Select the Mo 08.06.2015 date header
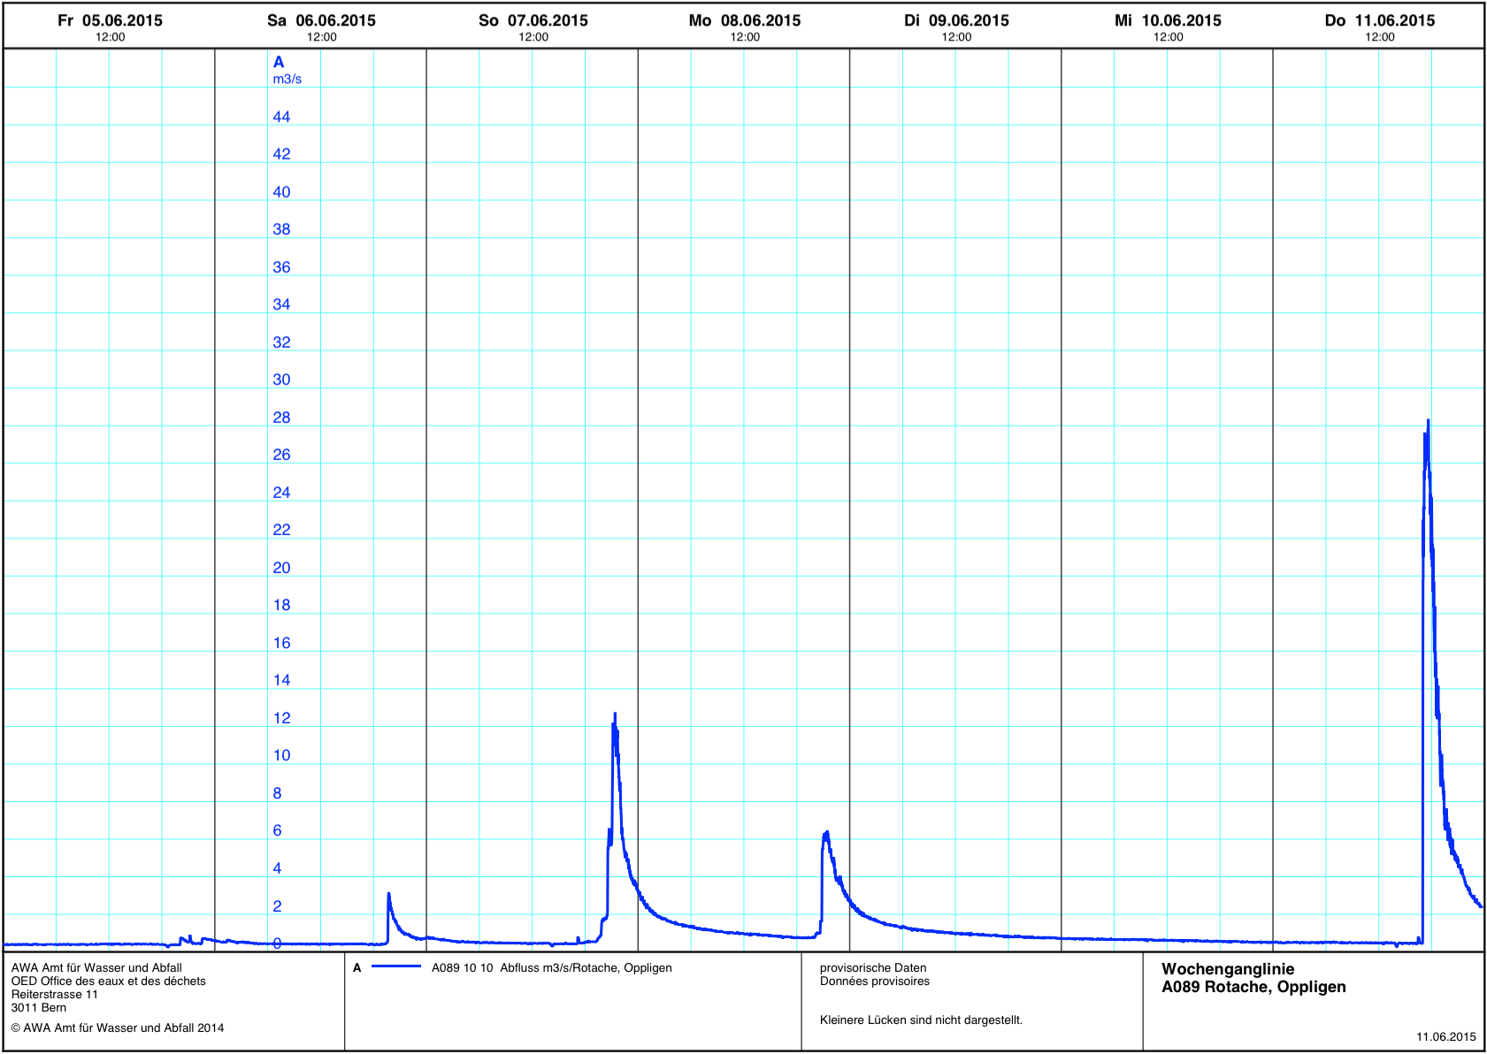Viewport: 1487px width, 1054px height. (x=744, y=20)
